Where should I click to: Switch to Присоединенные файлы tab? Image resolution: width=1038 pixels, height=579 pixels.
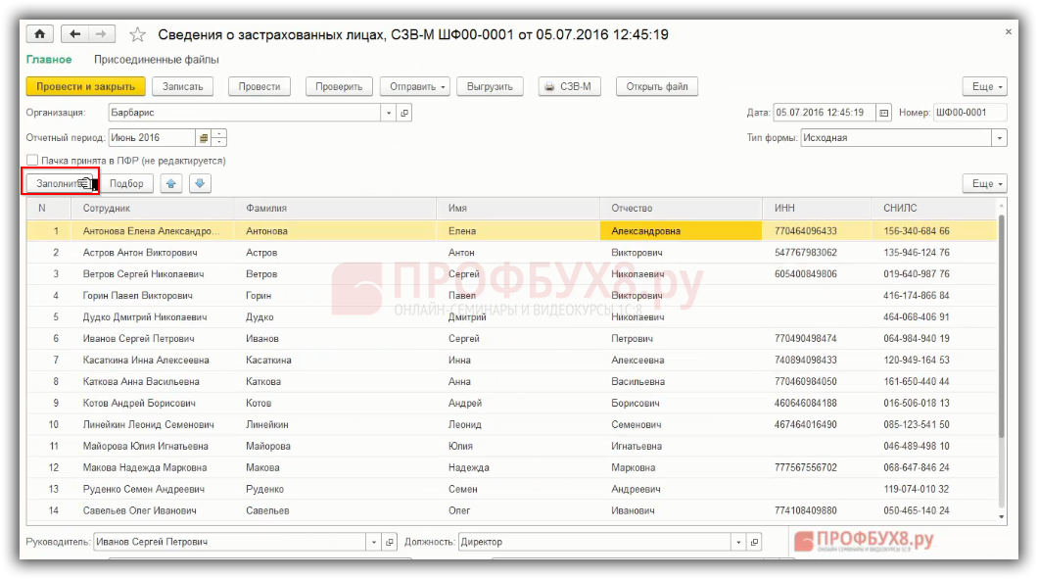point(163,60)
